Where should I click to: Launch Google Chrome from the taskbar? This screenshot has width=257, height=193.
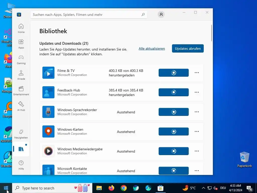[x=123, y=188]
